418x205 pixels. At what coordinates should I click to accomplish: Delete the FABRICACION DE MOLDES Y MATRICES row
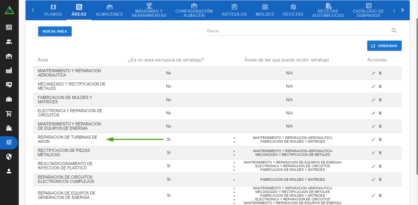click(380, 100)
